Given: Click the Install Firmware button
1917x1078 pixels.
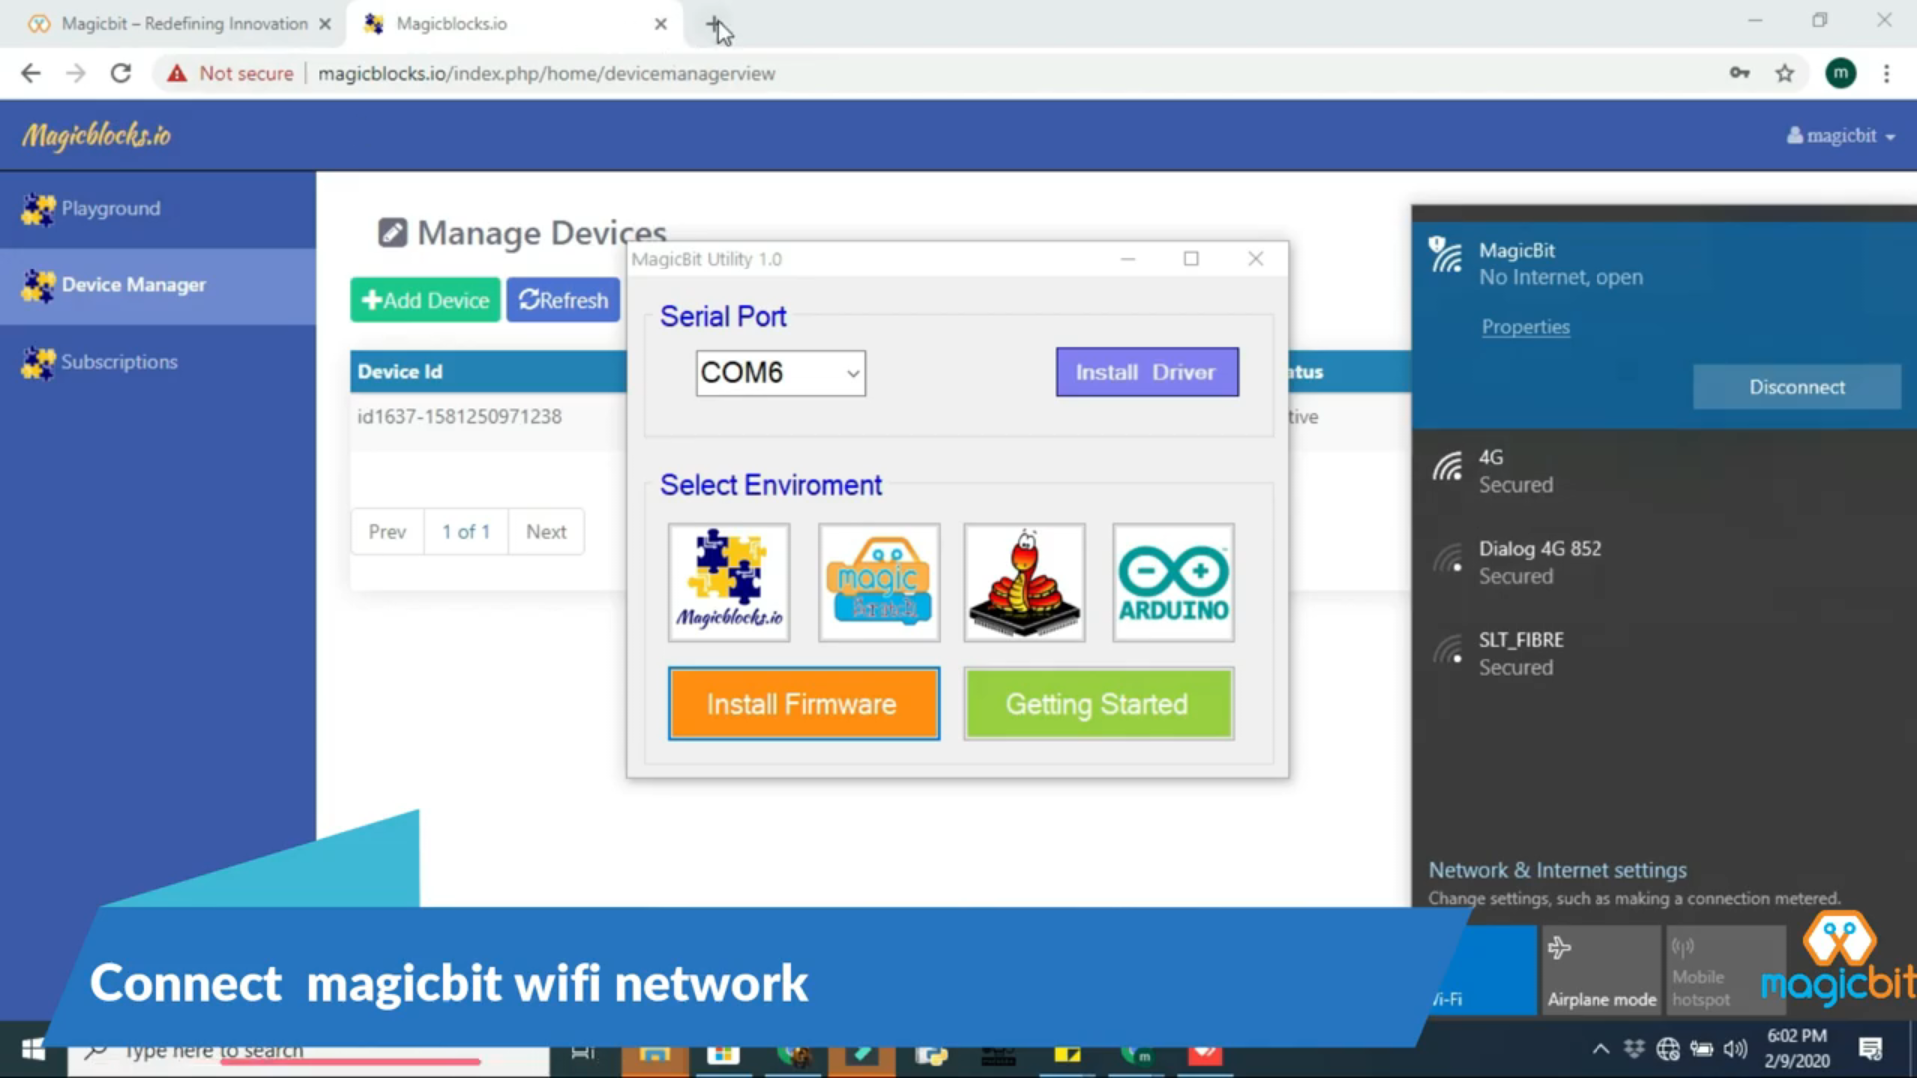Looking at the screenshot, I should pyautogui.click(x=804, y=704).
